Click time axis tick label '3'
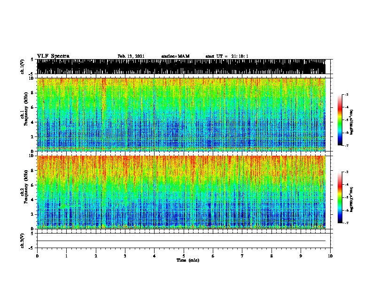The image size is (372, 287). click(125, 256)
